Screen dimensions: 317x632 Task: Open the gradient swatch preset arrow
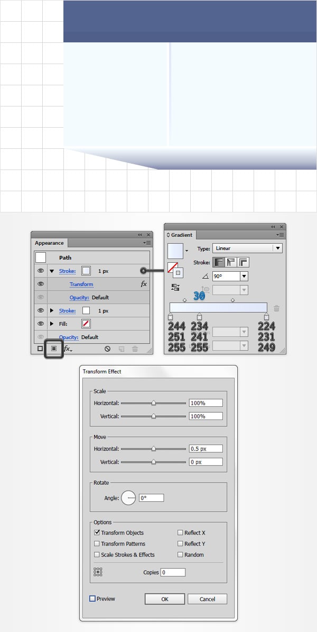pos(187,251)
